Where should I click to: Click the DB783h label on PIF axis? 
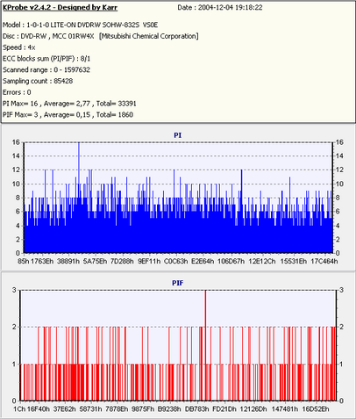[x=196, y=409]
